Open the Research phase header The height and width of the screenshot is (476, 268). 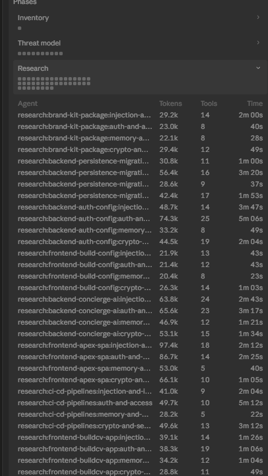coord(140,77)
